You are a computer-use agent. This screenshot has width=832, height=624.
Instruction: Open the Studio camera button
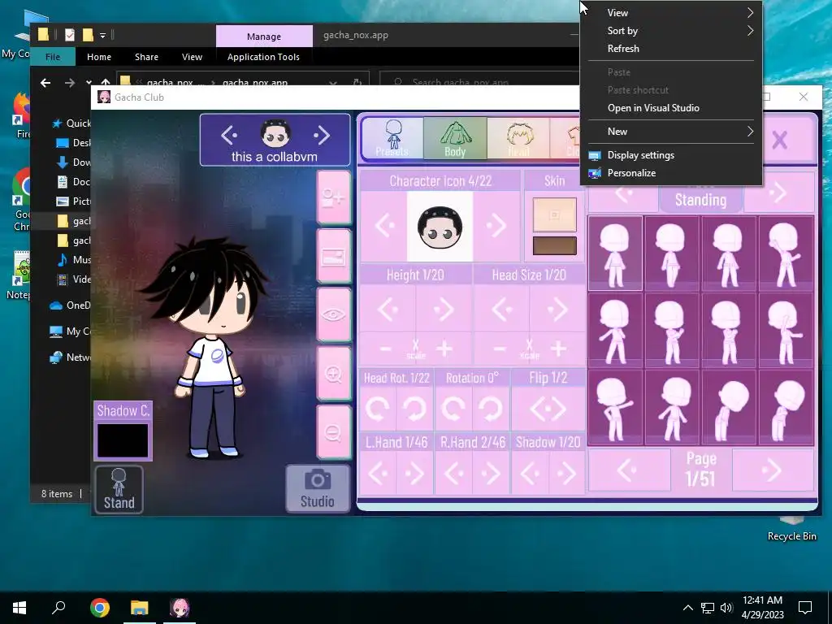(318, 488)
